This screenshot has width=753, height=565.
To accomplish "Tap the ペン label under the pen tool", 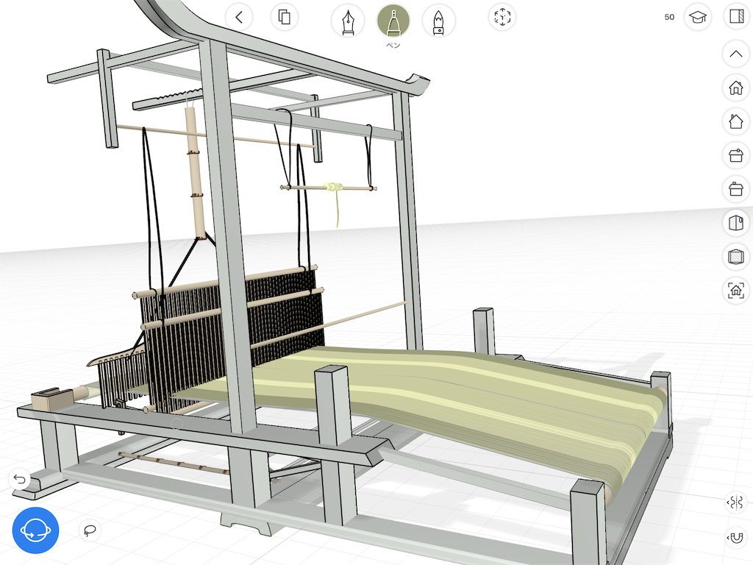I will tap(393, 45).
